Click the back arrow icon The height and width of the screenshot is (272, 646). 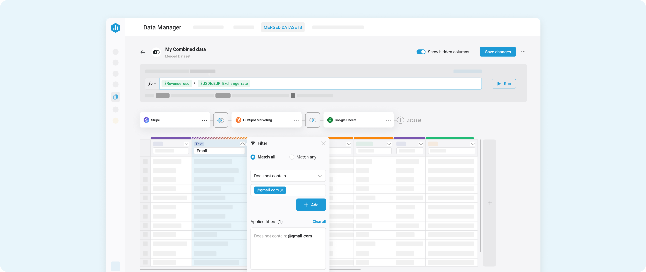(x=143, y=52)
